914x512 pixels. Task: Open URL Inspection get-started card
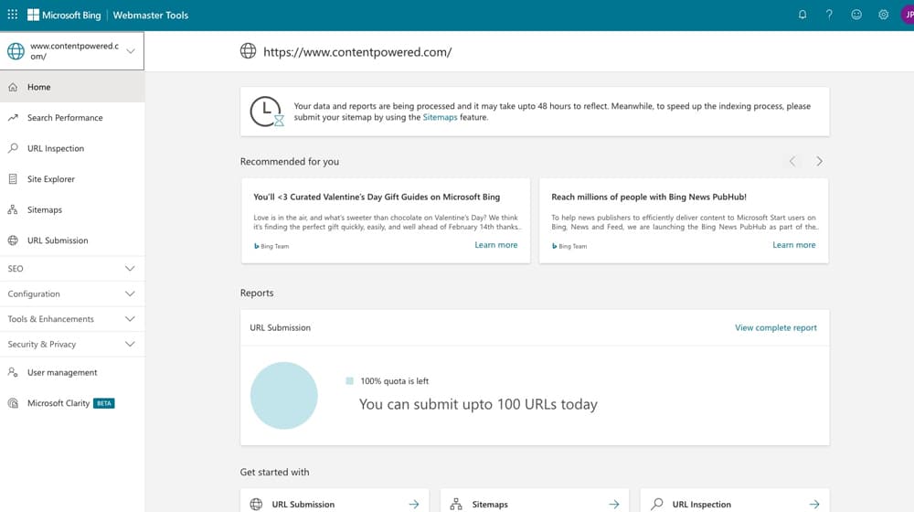tap(735, 502)
